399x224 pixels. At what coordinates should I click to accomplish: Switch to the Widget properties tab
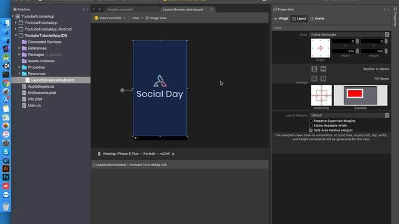click(x=281, y=19)
